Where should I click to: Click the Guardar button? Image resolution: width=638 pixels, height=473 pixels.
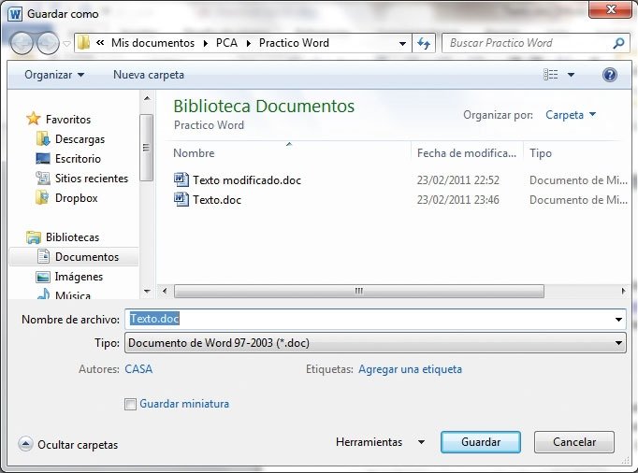point(481,442)
